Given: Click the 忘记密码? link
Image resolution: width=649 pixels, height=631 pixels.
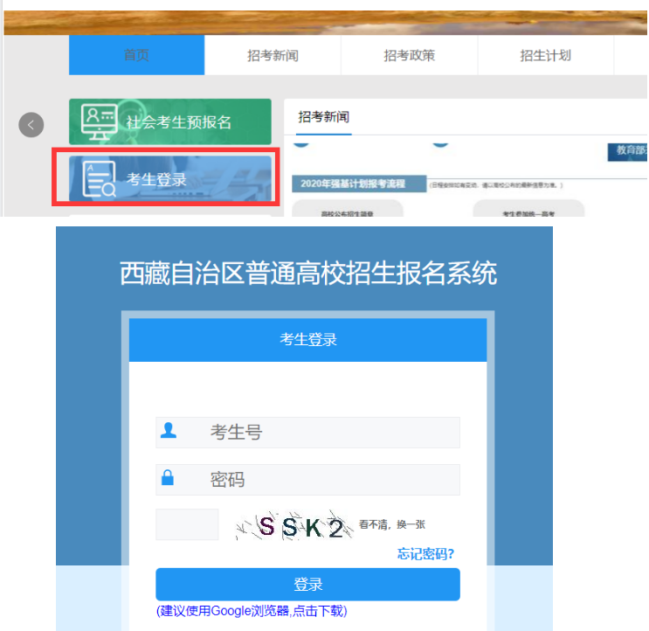Looking at the screenshot, I should click(425, 553).
